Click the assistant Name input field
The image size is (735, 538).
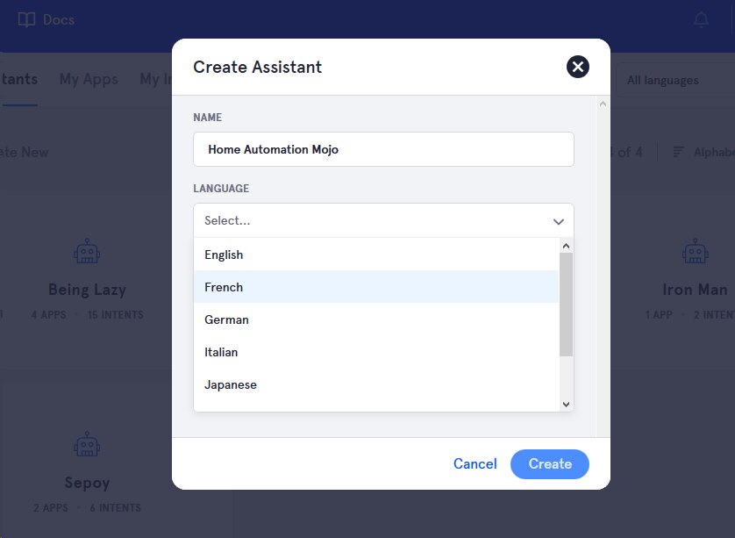[383, 149]
